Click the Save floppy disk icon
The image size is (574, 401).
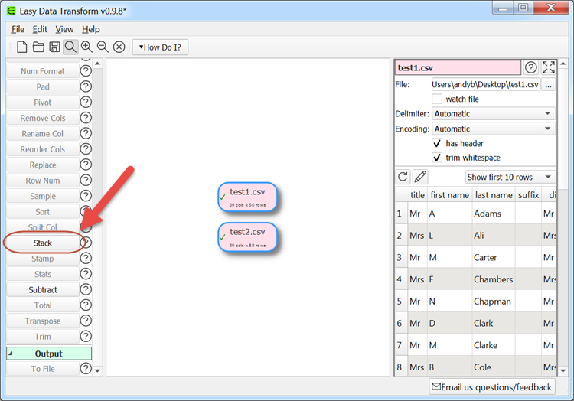pos(54,47)
